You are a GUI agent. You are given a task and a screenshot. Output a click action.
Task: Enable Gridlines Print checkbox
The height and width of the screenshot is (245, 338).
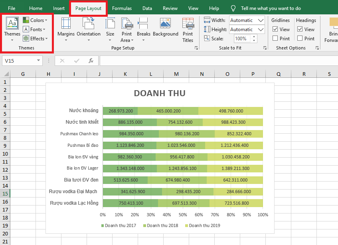(275, 38)
